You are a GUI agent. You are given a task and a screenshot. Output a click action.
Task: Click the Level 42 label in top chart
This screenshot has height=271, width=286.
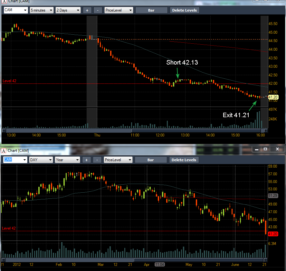pos(9,81)
